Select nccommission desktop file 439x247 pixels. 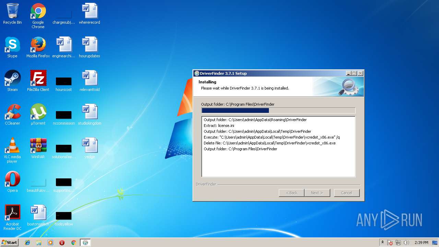click(x=63, y=117)
